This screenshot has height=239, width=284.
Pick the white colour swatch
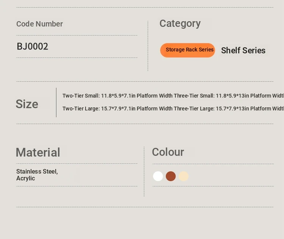click(x=158, y=176)
